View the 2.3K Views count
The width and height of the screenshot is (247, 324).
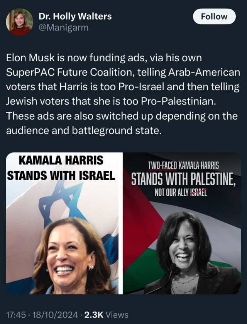(x=107, y=315)
